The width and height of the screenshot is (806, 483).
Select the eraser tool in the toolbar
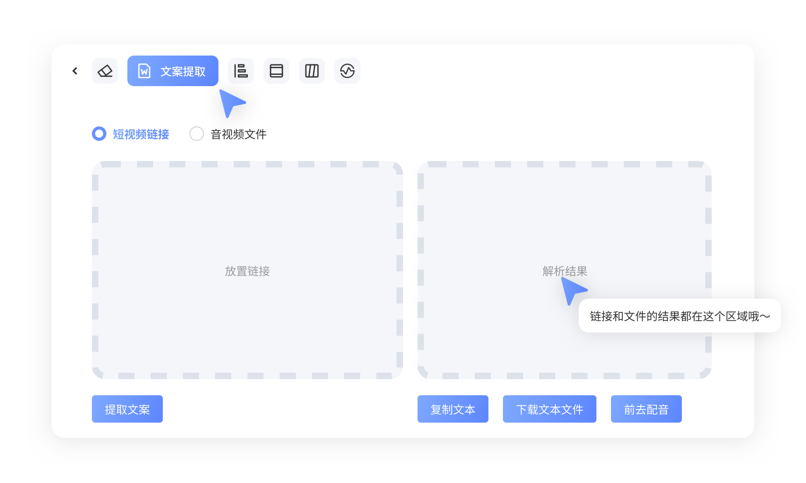tap(104, 71)
